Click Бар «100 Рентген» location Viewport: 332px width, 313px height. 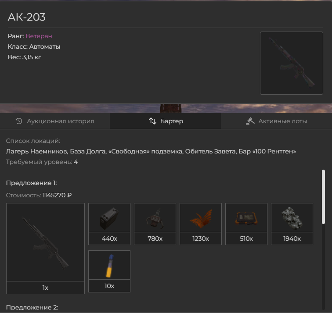point(267,151)
